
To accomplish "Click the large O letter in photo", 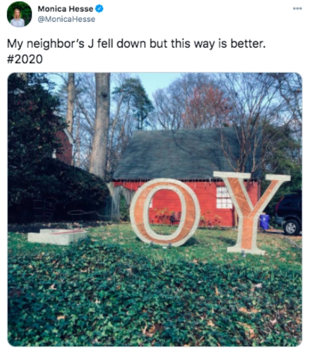I will point(165,212).
